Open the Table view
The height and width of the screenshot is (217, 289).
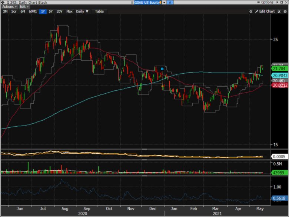point(99,11)
